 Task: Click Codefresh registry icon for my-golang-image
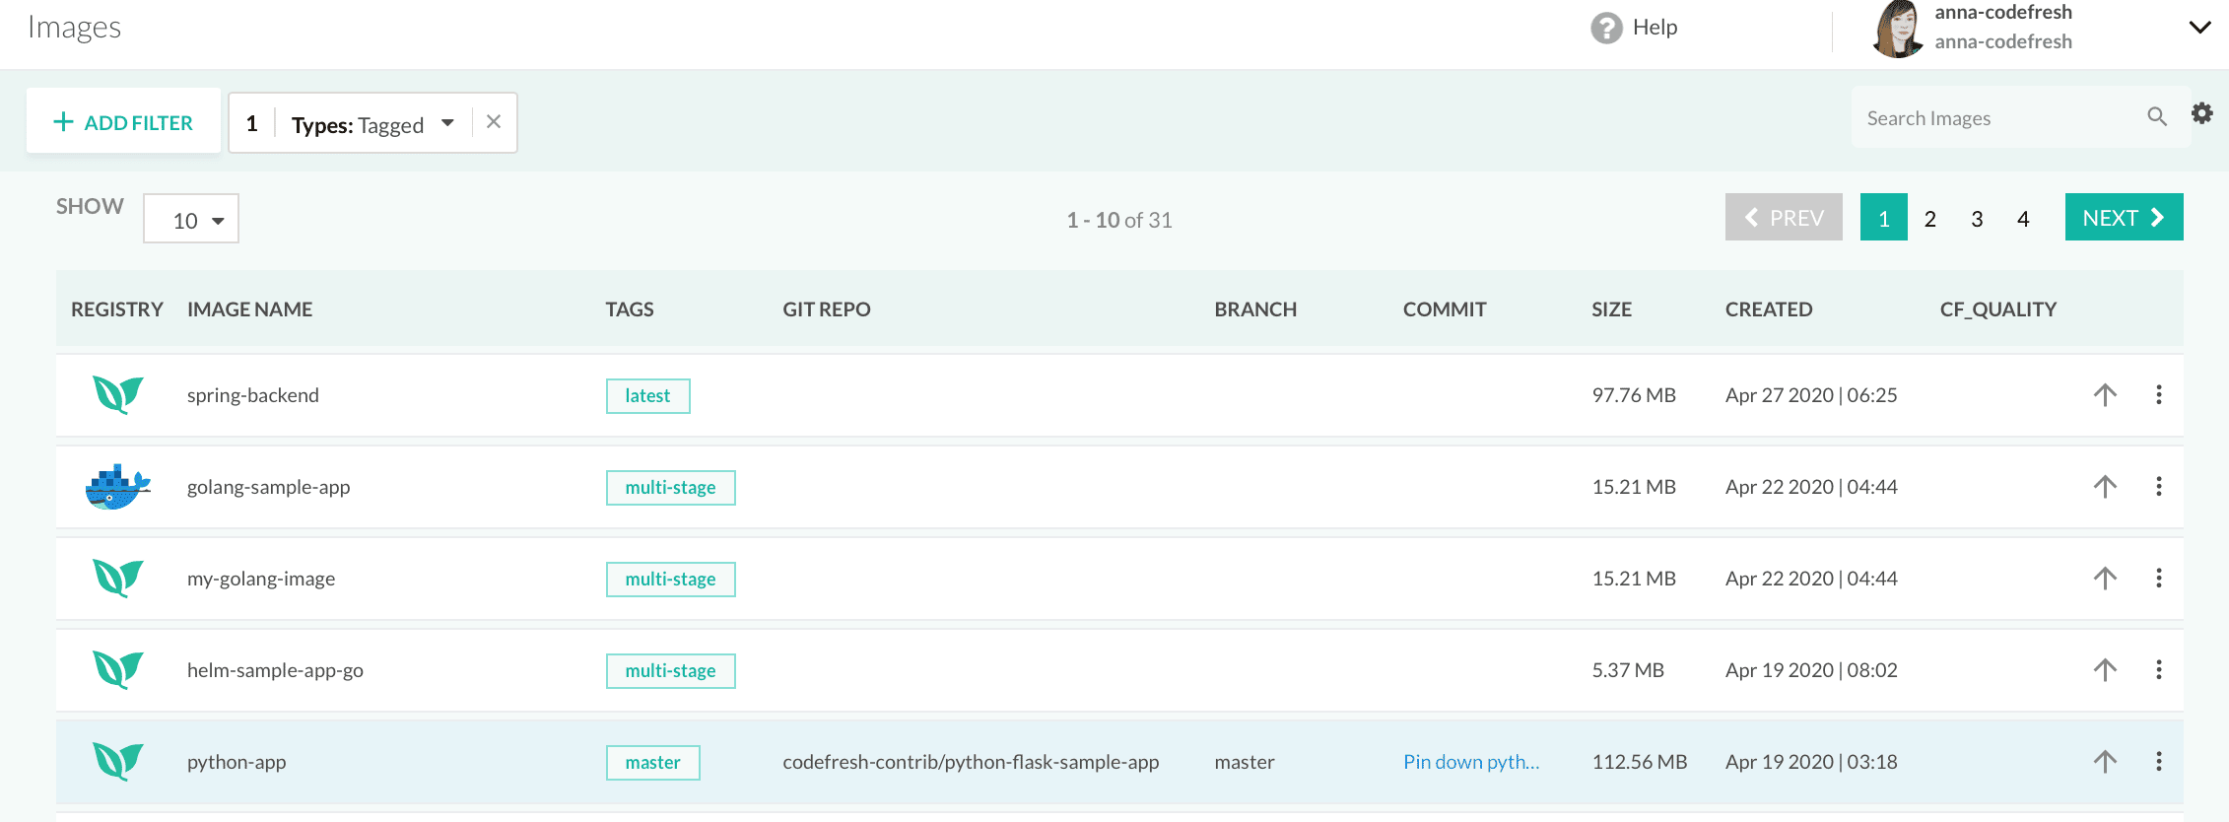(117, 579)
